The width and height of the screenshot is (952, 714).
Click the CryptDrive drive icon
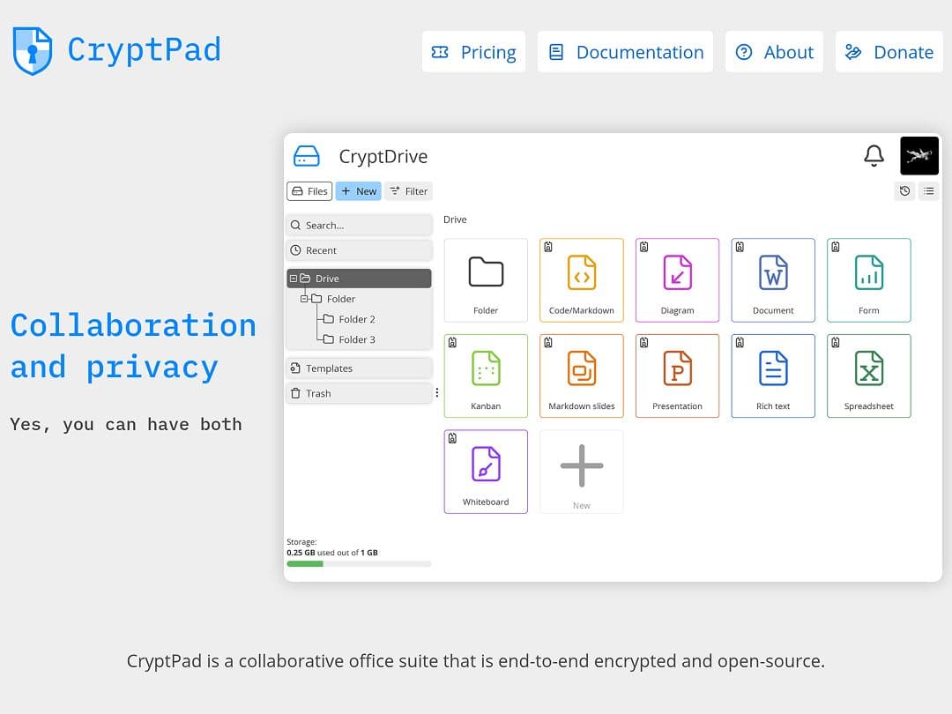pos(307,156)
